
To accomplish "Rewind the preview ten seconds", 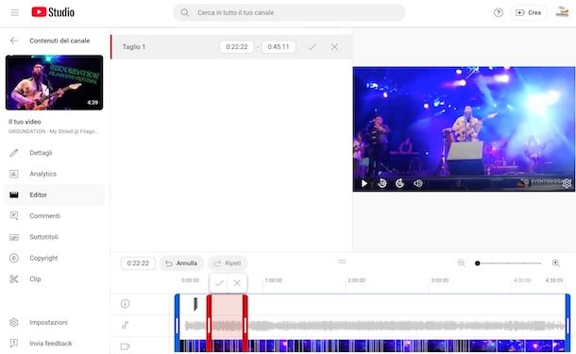I will click(382, 183).
